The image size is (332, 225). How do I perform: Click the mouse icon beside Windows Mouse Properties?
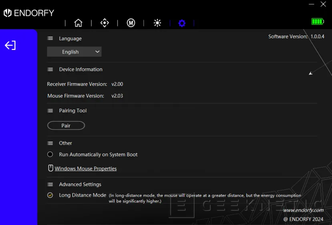50,168
